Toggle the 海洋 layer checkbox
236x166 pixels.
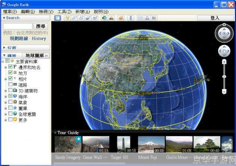tap(10, 96)
